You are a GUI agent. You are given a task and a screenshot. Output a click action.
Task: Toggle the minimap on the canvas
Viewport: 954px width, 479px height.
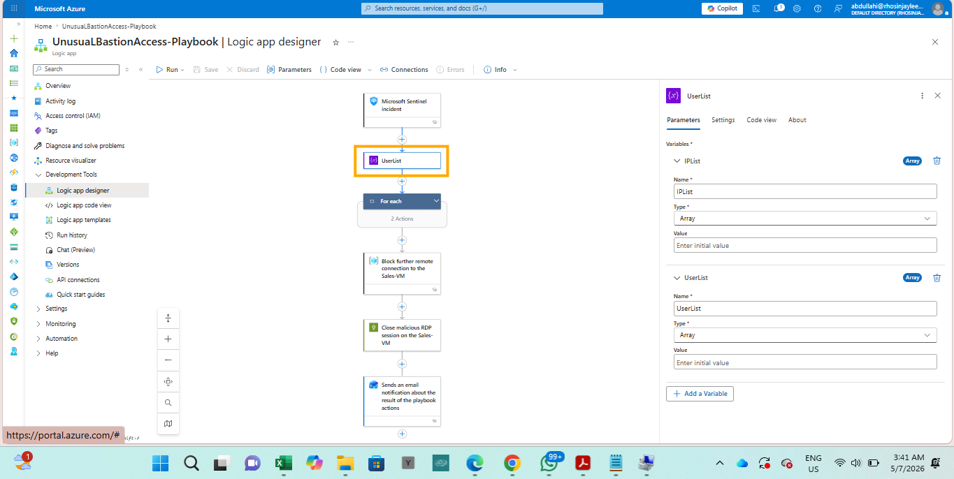point(168,424)
